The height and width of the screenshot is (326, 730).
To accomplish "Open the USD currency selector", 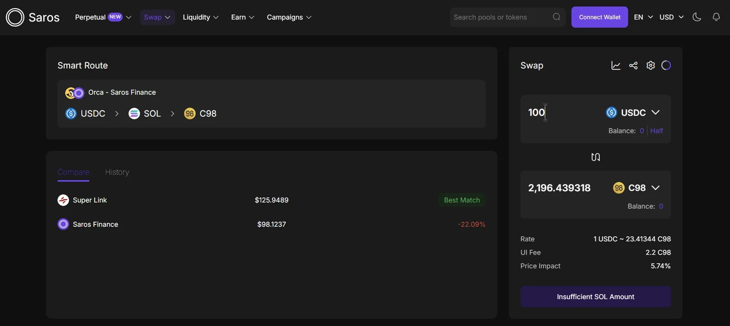I will point(672,17).
